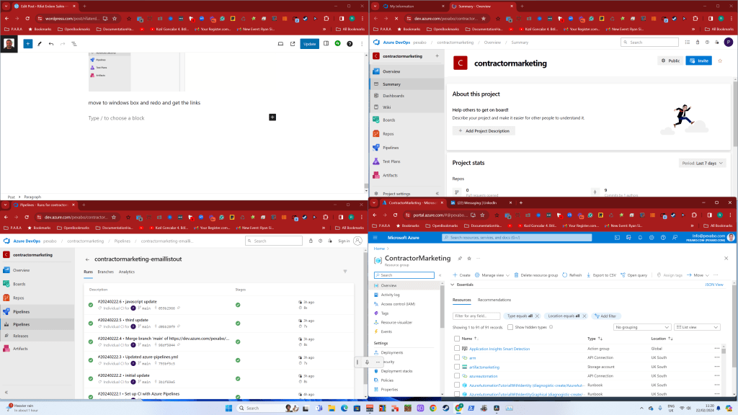
Task: Go back with arrow beside contractormarketing-emaillistout
Action: [87, 259]
